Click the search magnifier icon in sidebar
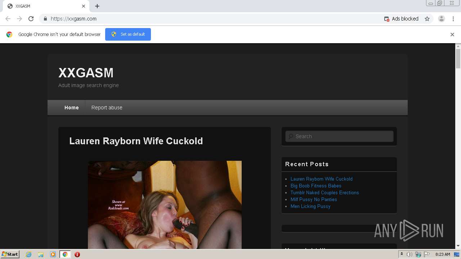461x259 pixels. (x=291, y=136)
